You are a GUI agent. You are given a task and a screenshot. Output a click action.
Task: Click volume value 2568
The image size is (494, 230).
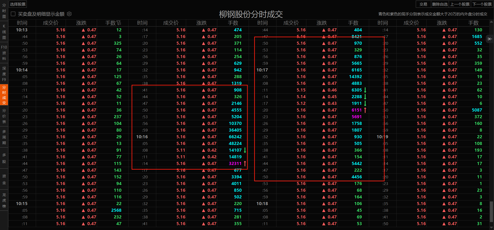[x=116, y=210]
